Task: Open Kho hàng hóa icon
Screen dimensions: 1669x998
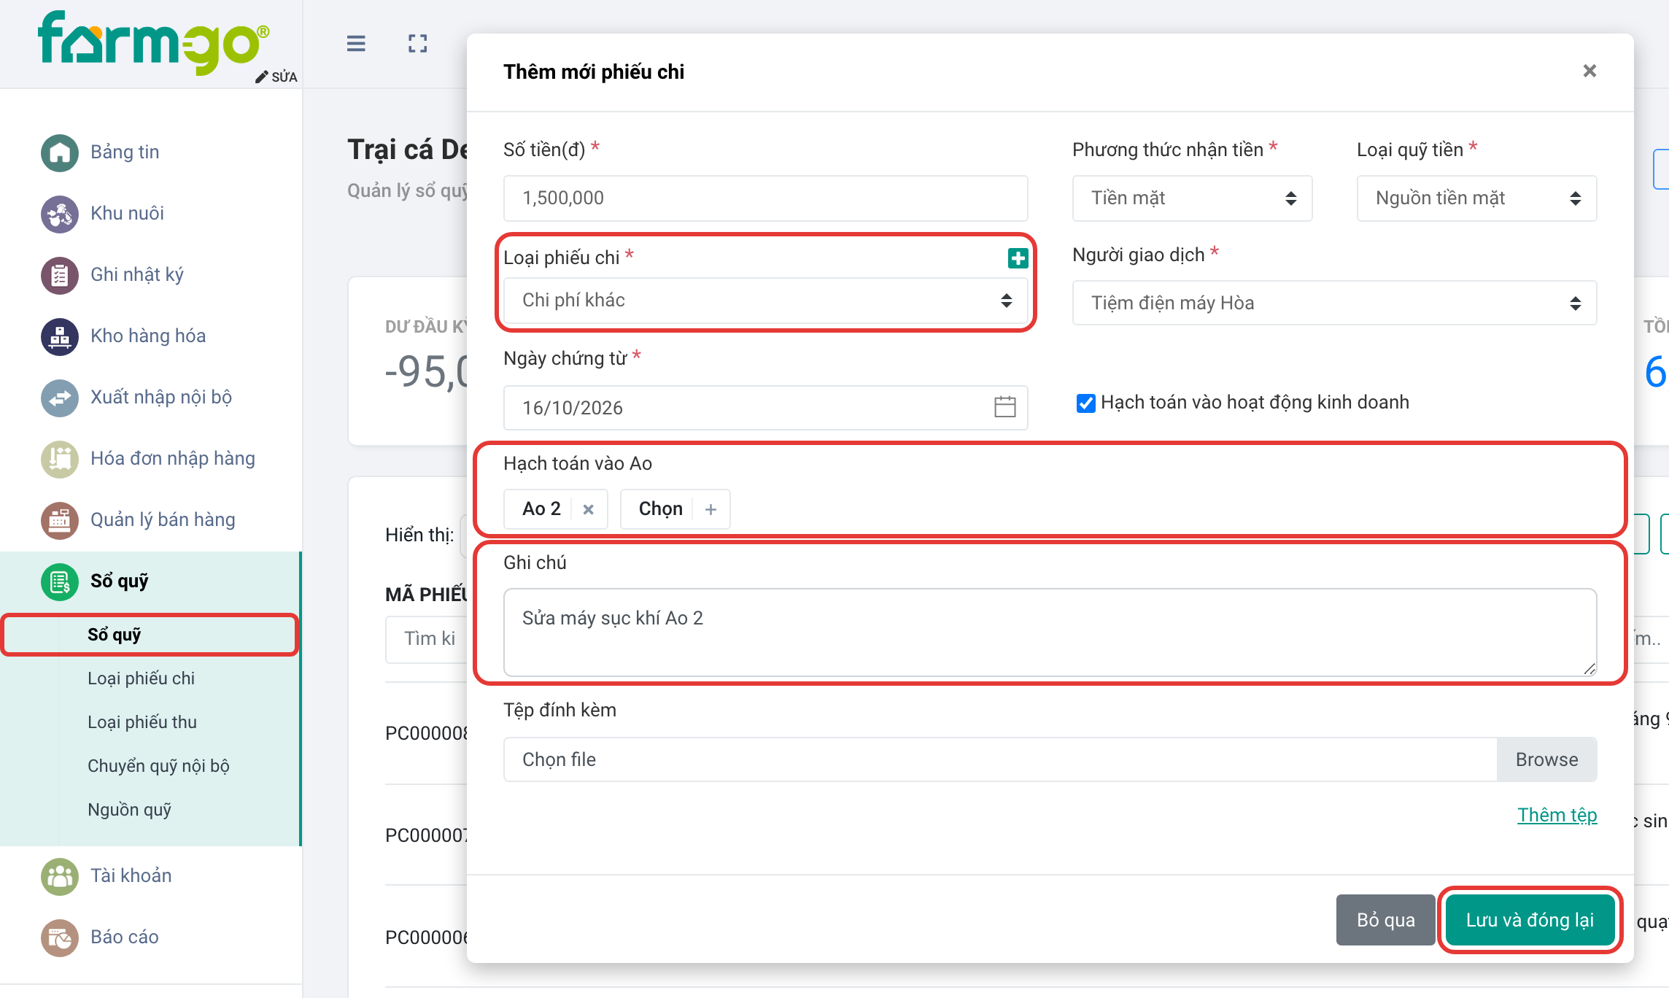Action: click(x=60, y=336)
